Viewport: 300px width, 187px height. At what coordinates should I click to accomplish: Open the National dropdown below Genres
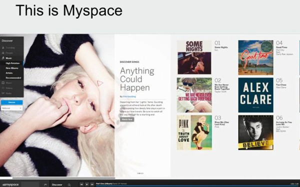11,108
